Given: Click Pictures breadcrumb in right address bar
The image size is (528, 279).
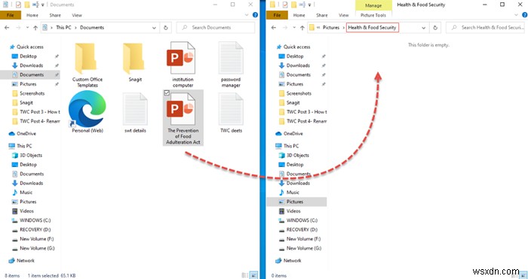Looking at the screenshot, I should pyautogui.click(x=331, y=28).
